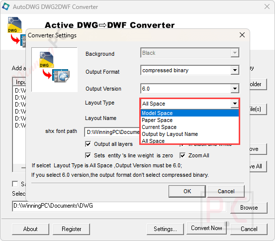The height and width of the screenshot is (241, 275).
Task: Click the shx font path field
Action: 112,132
